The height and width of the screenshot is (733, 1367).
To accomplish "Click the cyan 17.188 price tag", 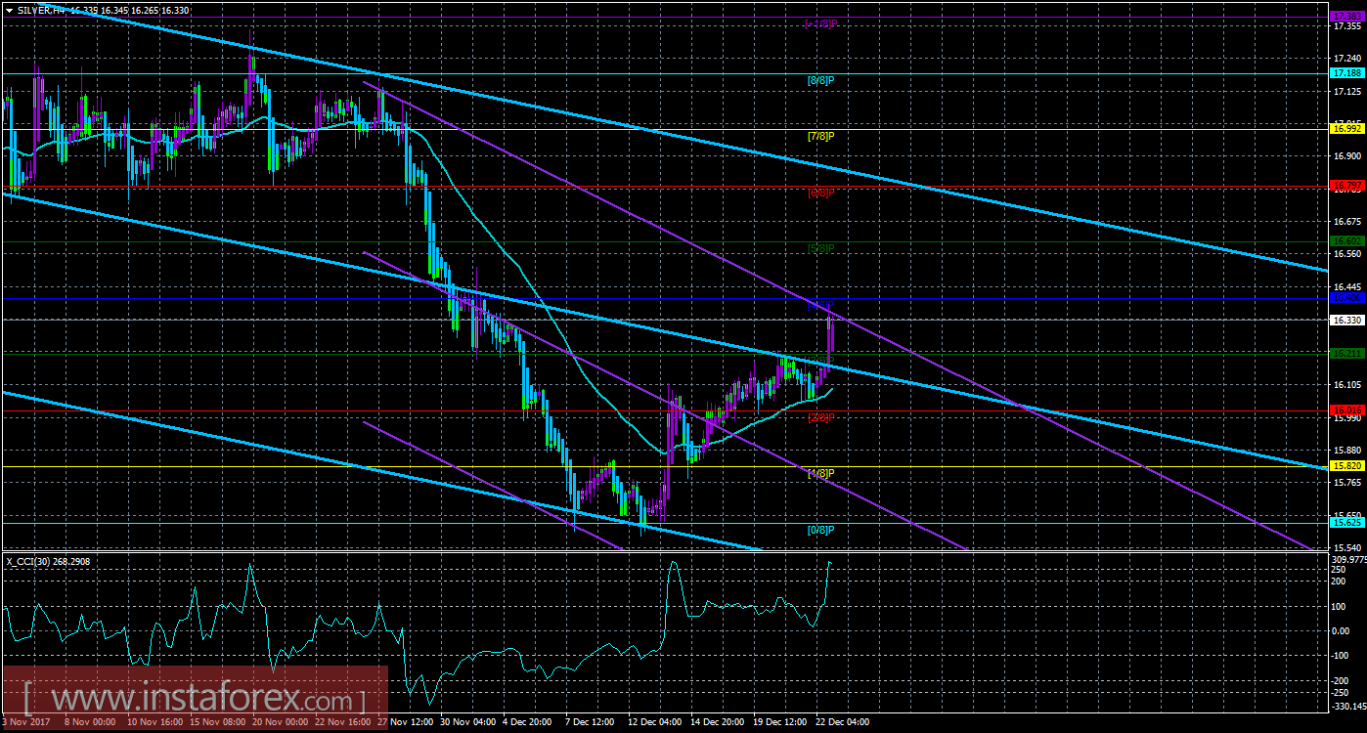I will pos(1346,73).
